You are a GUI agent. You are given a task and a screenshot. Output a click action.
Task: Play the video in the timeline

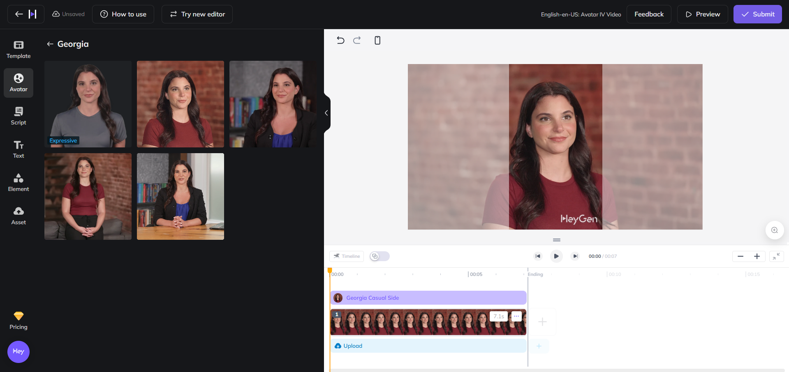pos(556,256)
